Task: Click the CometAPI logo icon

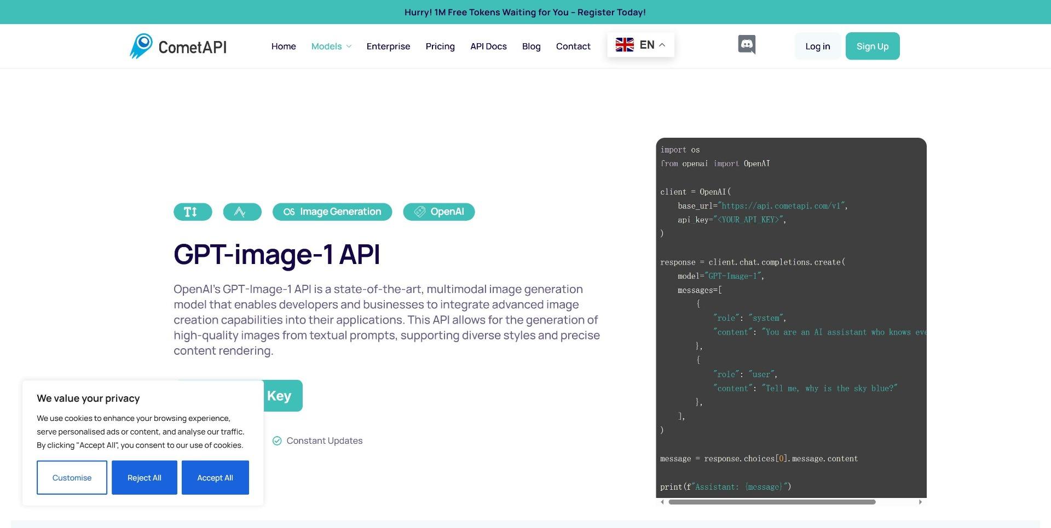Action: click(x=141, y=46)
